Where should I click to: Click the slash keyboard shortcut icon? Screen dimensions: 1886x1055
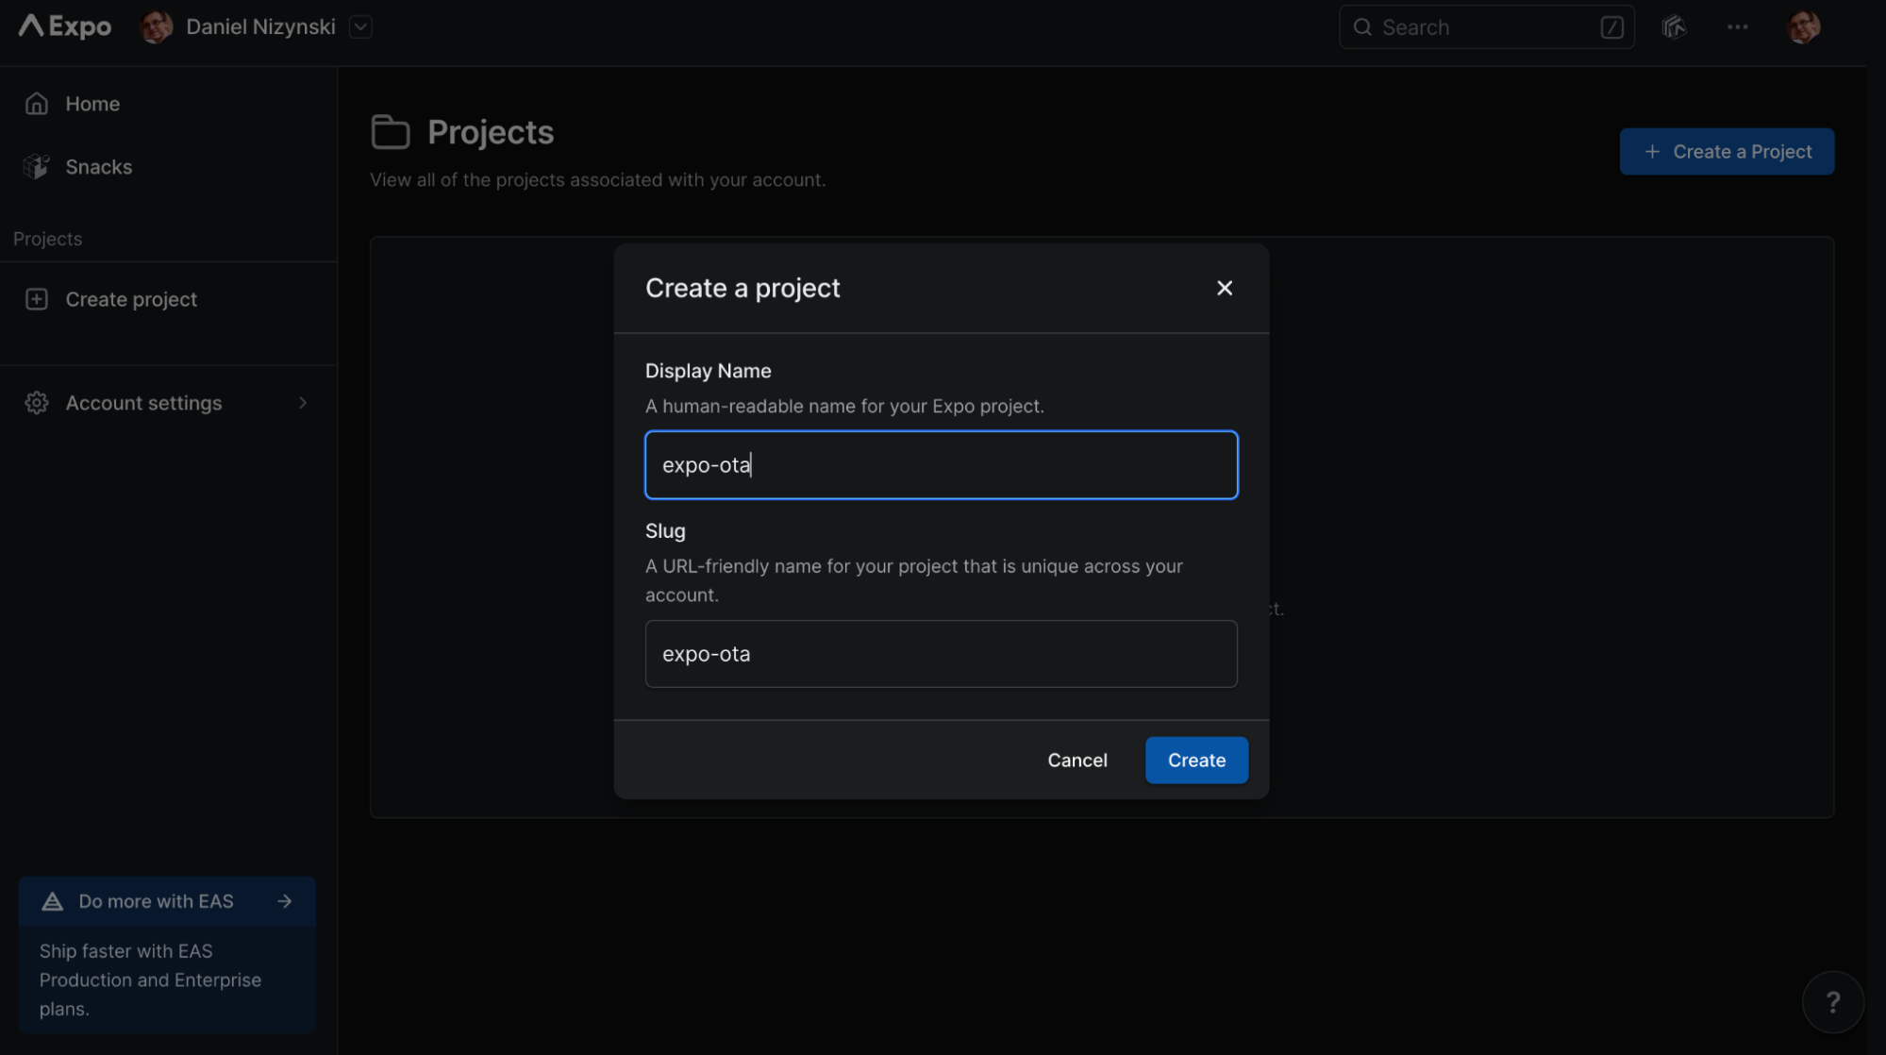point(1611,26)
